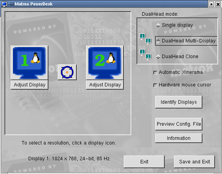Image resolution: width=222 pixels, height=174 pixels.
Task: Toggle Hardware mouse cursor checkbox
Action: pyautogui.click(x=155, y=85)
